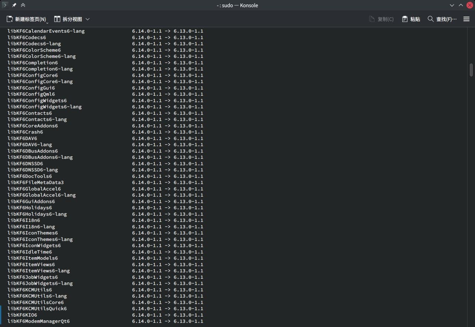Close the Konsole window
Screen dimensions: 475x327
[469, 5]
